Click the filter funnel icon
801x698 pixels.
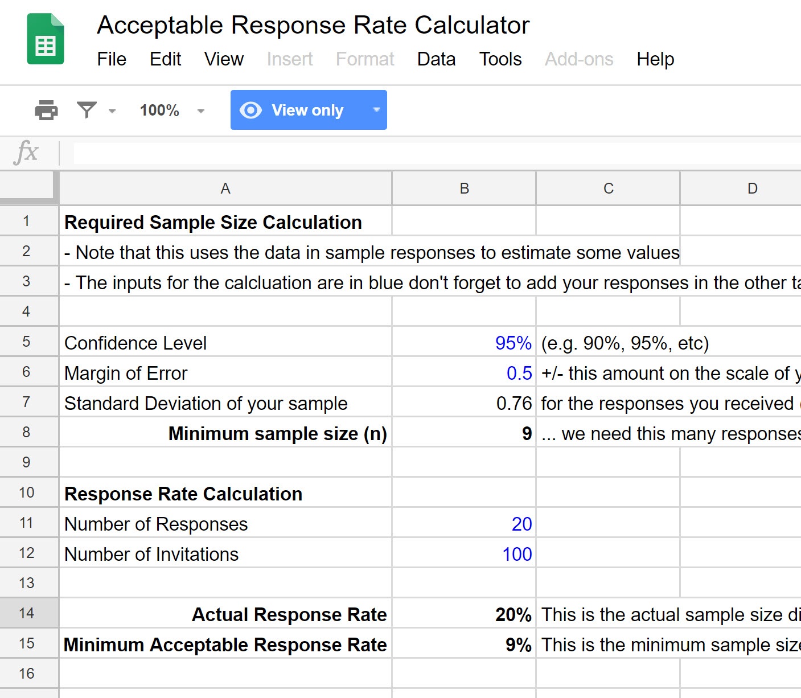coord(87,110)
